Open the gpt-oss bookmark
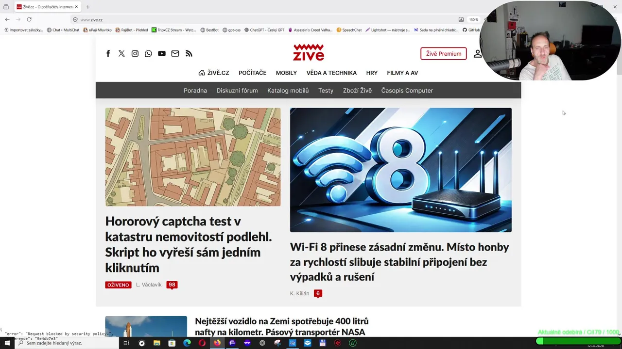Viewport: 622px width, 349px height. pyautogui.click(x=231, y=30)
